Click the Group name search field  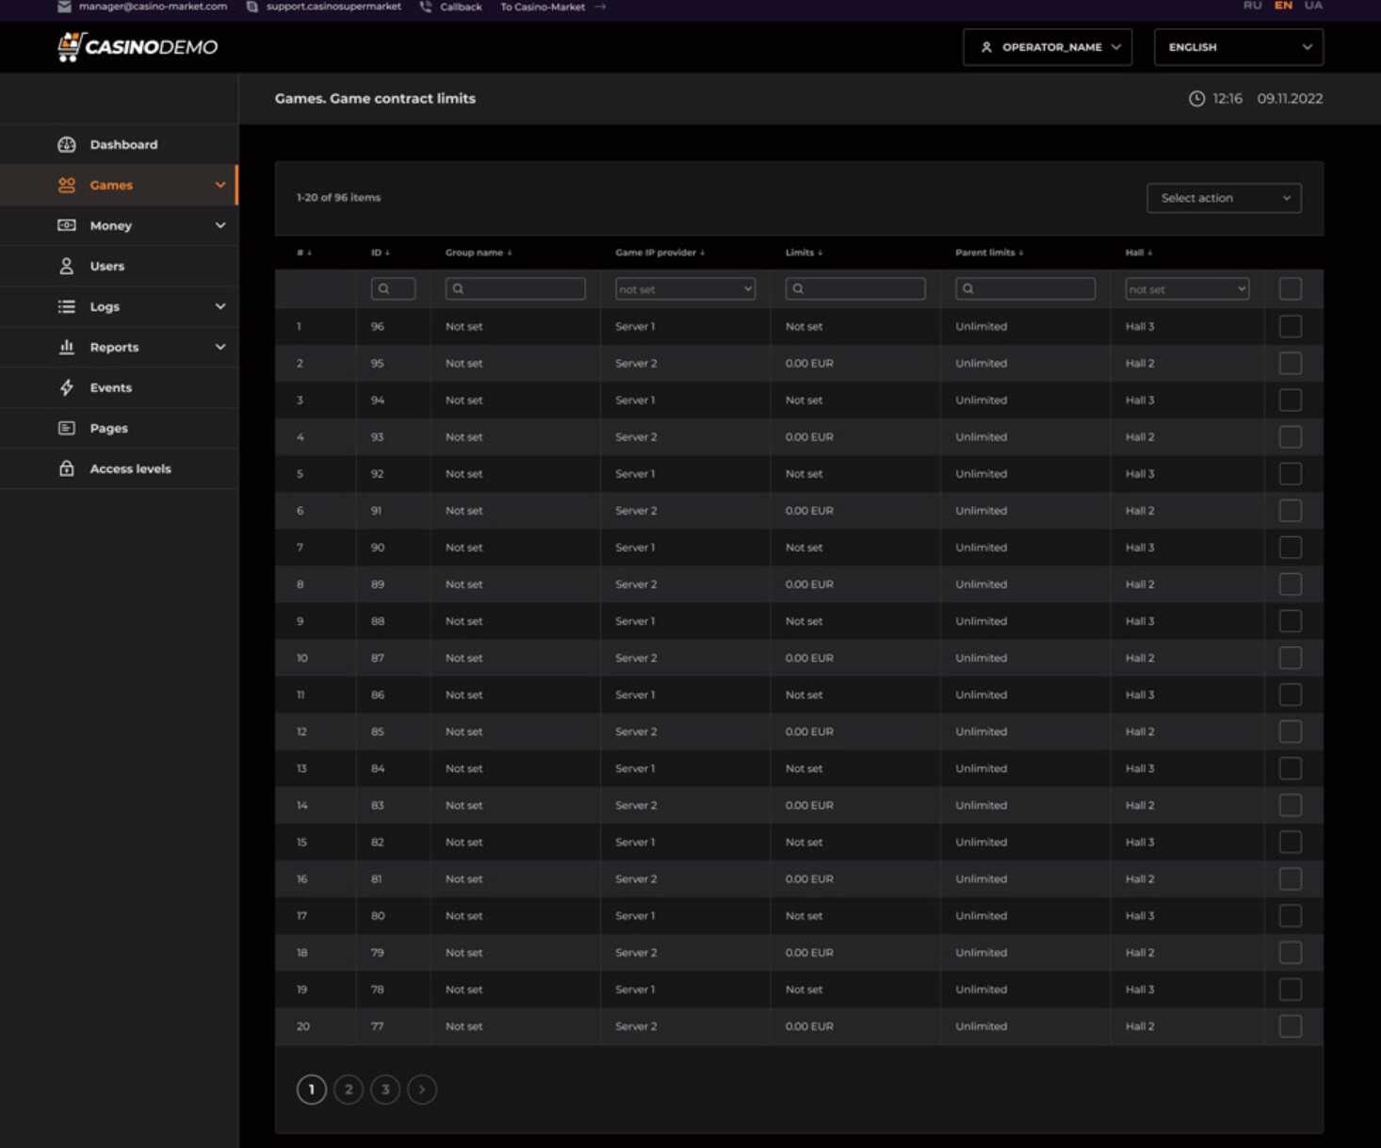515,288
